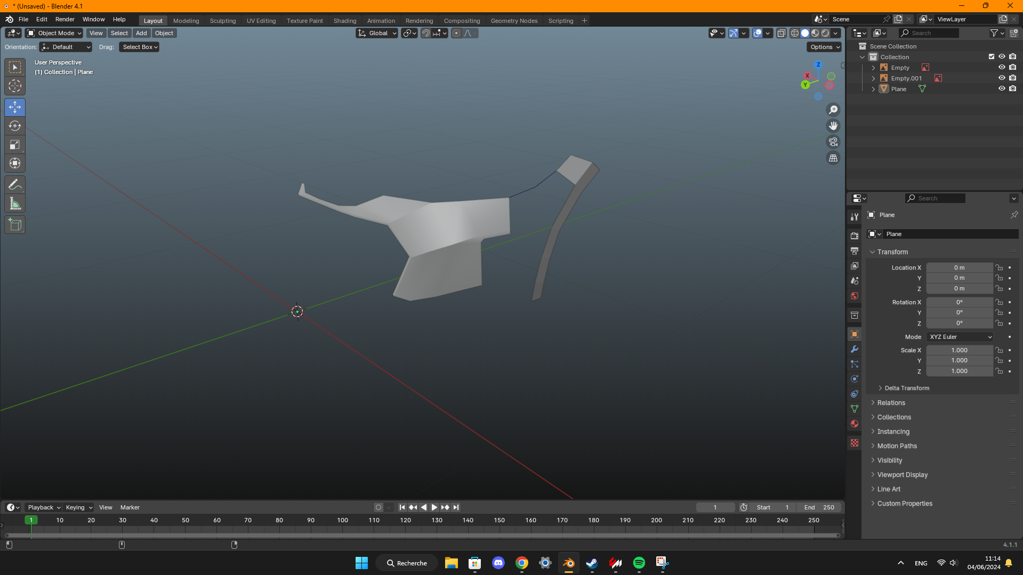1023x575 pixels.
Task: Hide Empty object in viewport
Action: pyautogui.click(x=1002, y=68)
